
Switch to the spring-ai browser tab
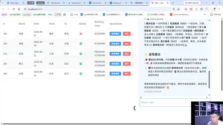[118, 3]
